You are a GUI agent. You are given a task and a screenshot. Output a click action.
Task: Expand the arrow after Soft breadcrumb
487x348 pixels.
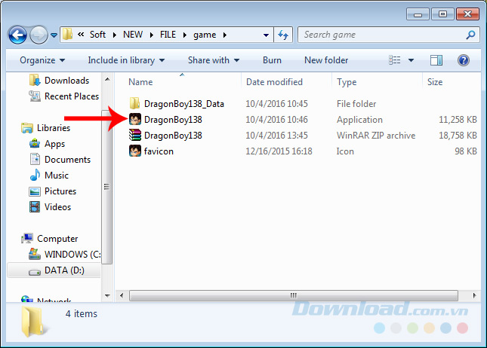115,35
